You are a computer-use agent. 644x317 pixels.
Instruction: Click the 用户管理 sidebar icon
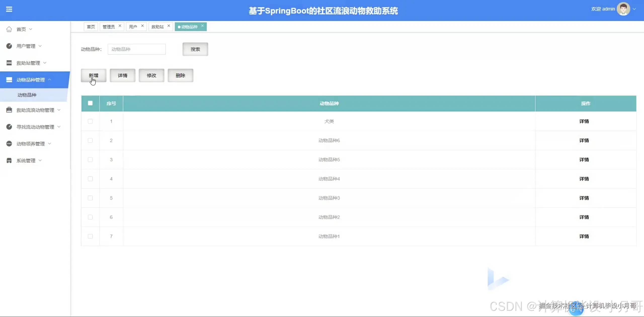9,46
